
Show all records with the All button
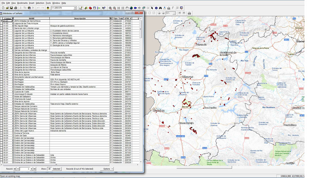[49, 169]
